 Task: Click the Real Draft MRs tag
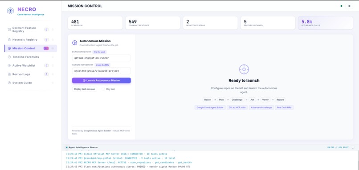coord(284,107)
